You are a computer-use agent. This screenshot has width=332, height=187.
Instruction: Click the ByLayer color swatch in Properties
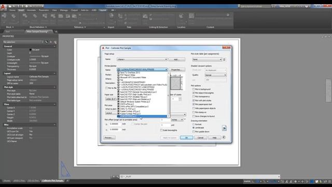[31, 50]
